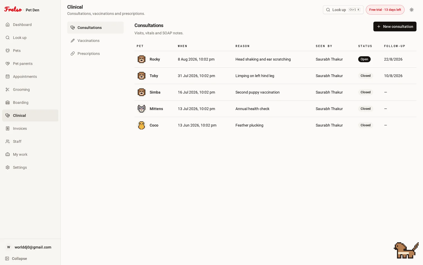Viewport: 423px width, 265px height.
Task: Open Appointments calendar icon
Action: pyautogui.click(x=8, y=77)
